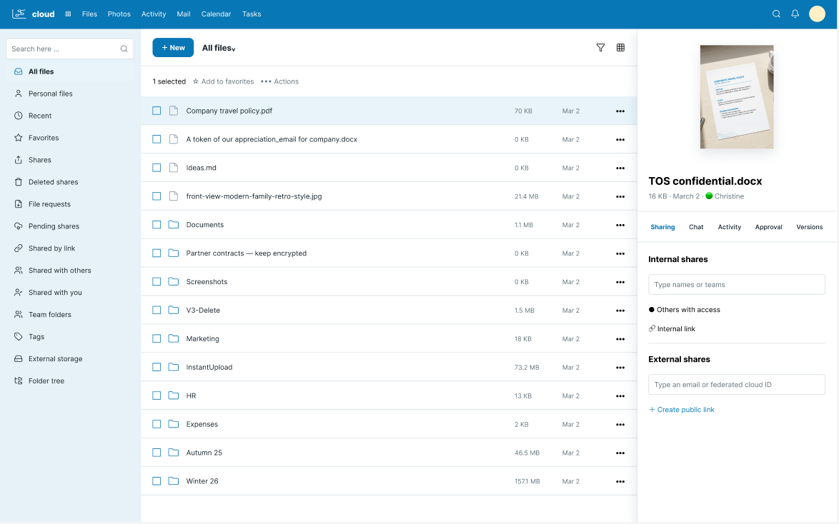Select the Expenses folder checkbox
The width and height of the screenshot is (839, 524).
(157, 424)
